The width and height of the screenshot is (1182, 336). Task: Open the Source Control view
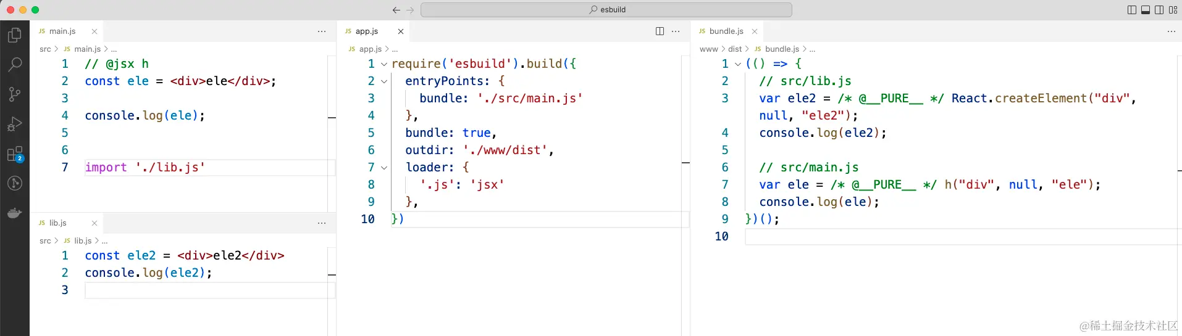pyautogui.click(x=15, y=94)
